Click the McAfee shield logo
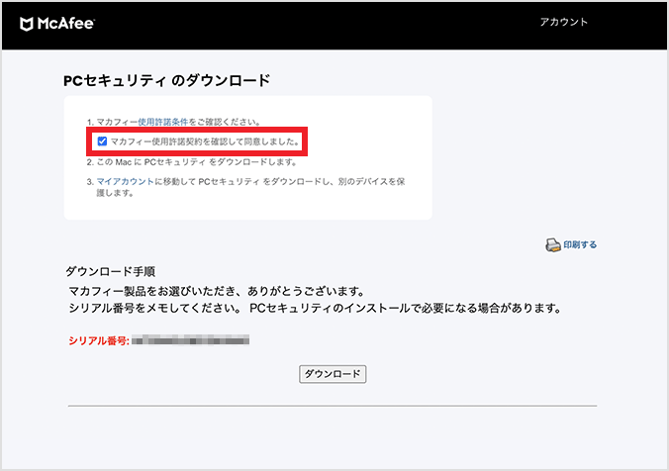This screenshot has width=669, height=471. coord(27,24)
